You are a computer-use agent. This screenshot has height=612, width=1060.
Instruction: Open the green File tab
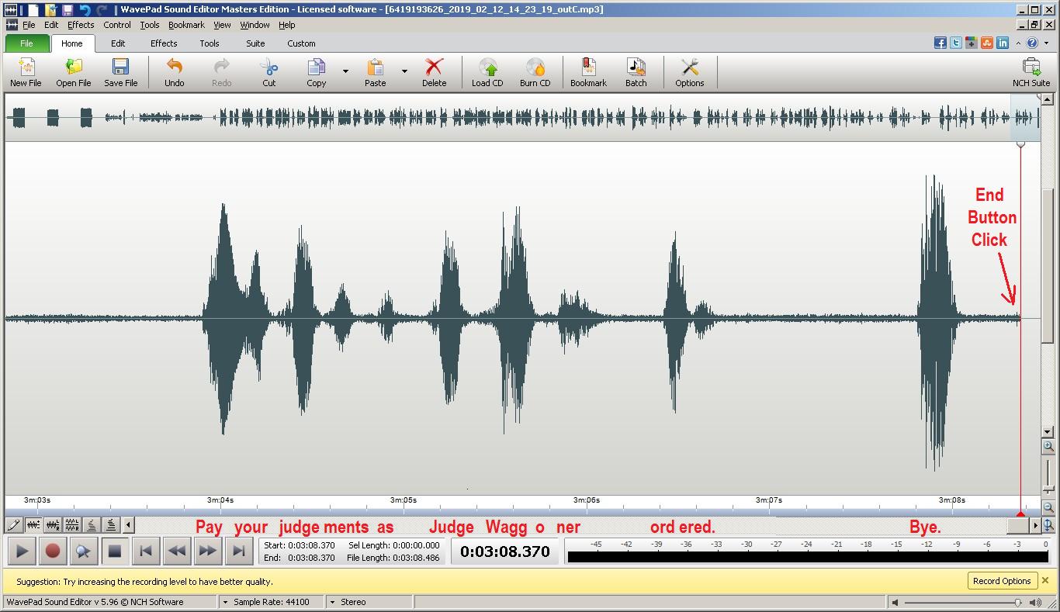point(26,43)
